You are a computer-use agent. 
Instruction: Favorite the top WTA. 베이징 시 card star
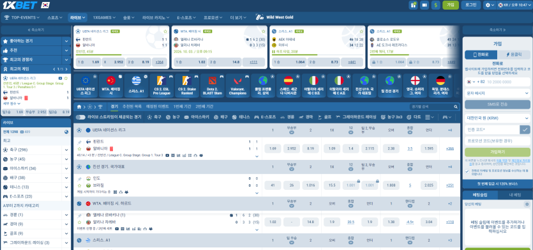click(264, 31)
